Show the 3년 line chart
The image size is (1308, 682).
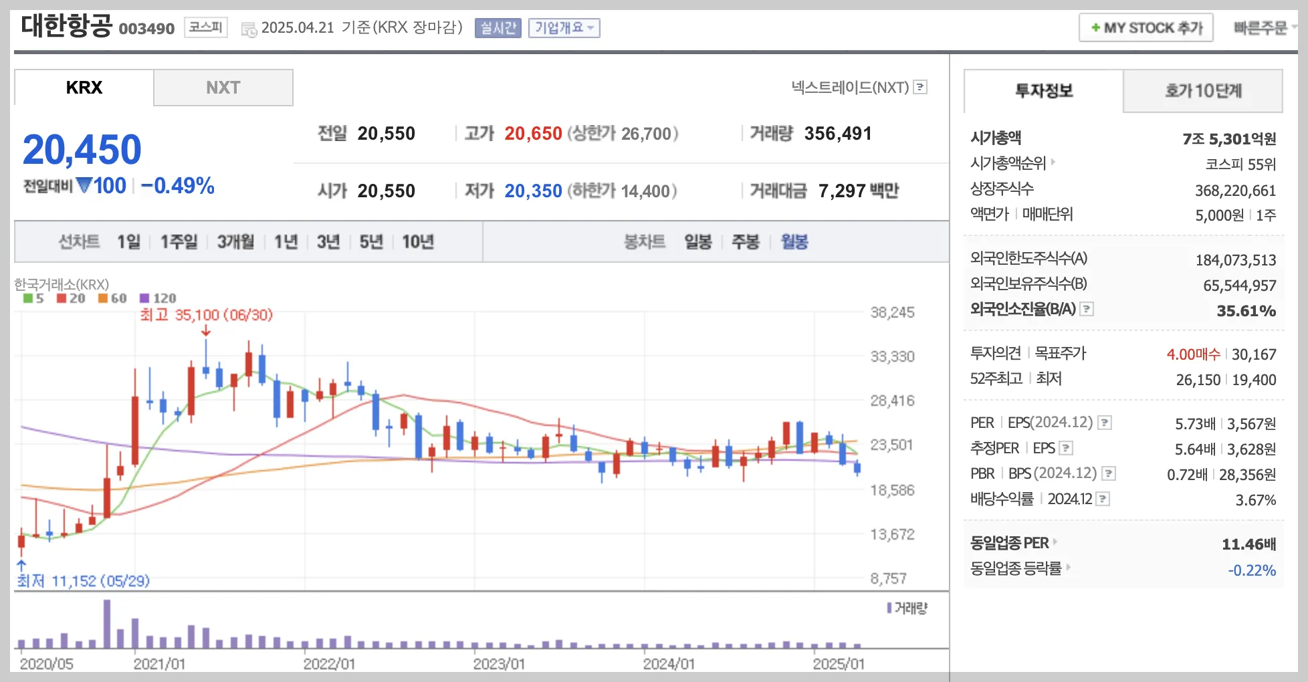328,241
